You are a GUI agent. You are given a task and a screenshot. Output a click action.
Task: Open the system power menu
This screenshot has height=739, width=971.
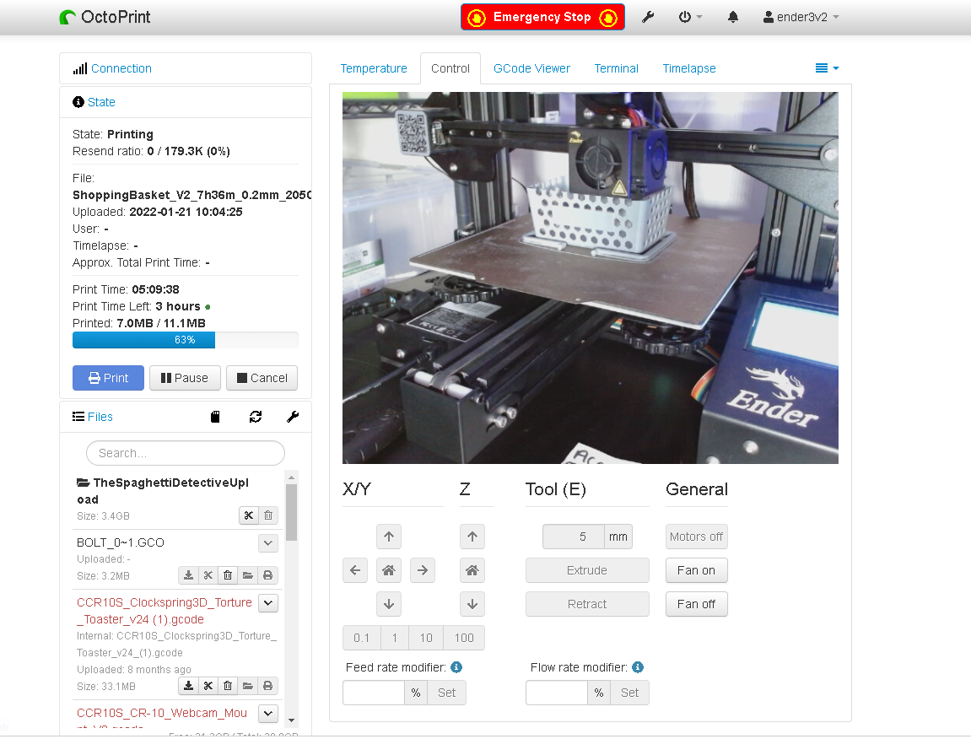point(690,18)
